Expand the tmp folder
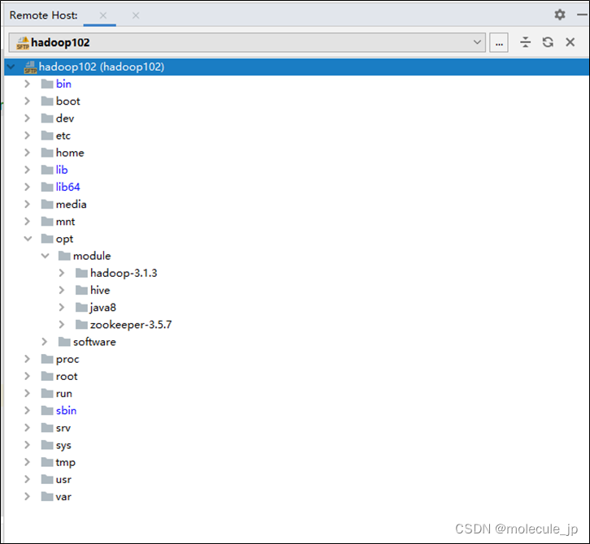590x544 pixels. 27,462
